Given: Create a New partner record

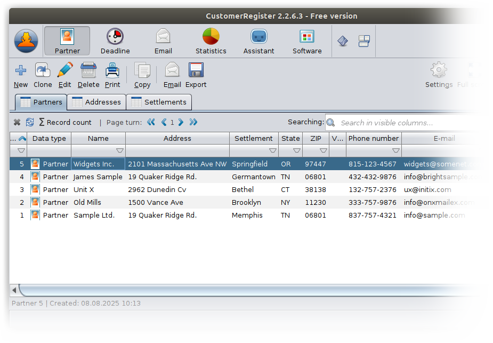Looking at the screenshot, I should (x=21, y=76).
